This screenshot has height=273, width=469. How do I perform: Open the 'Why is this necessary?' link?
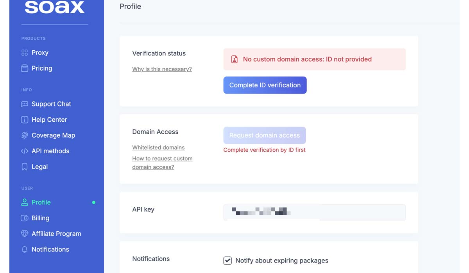pos(162,69)
